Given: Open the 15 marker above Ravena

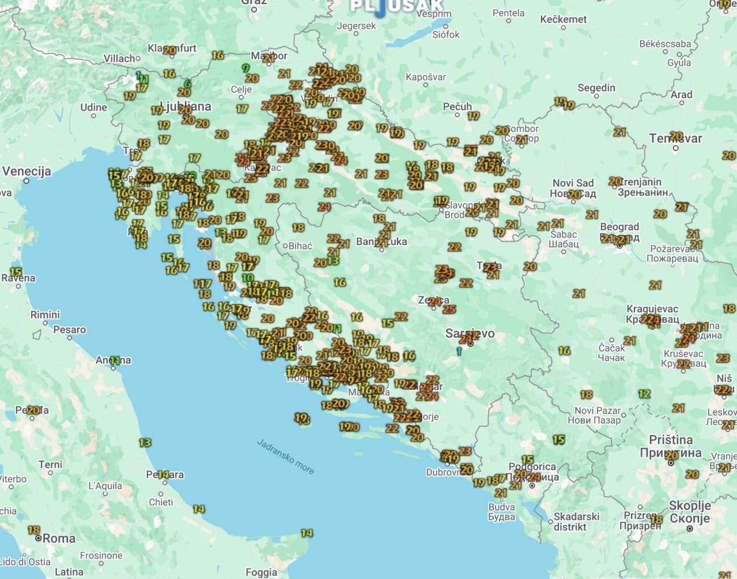Looking at the screenshot, I should 16,272.
